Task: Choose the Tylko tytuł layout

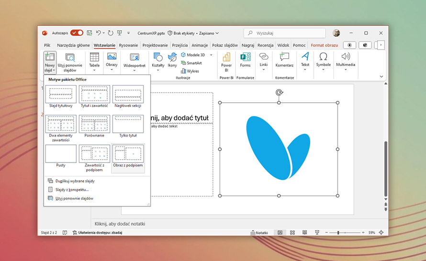Action: pyautogui.click(x=128, y=126)
